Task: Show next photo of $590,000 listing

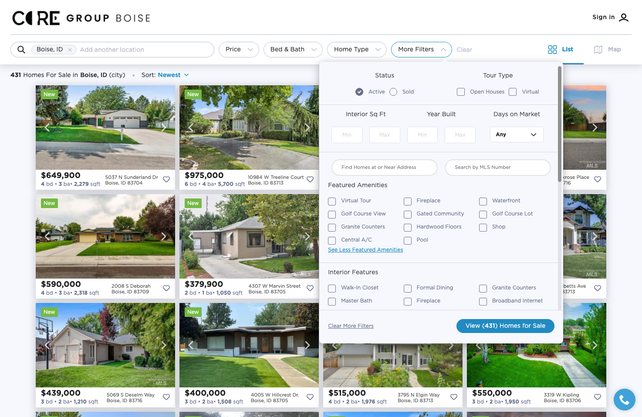Action: [164, 236]
